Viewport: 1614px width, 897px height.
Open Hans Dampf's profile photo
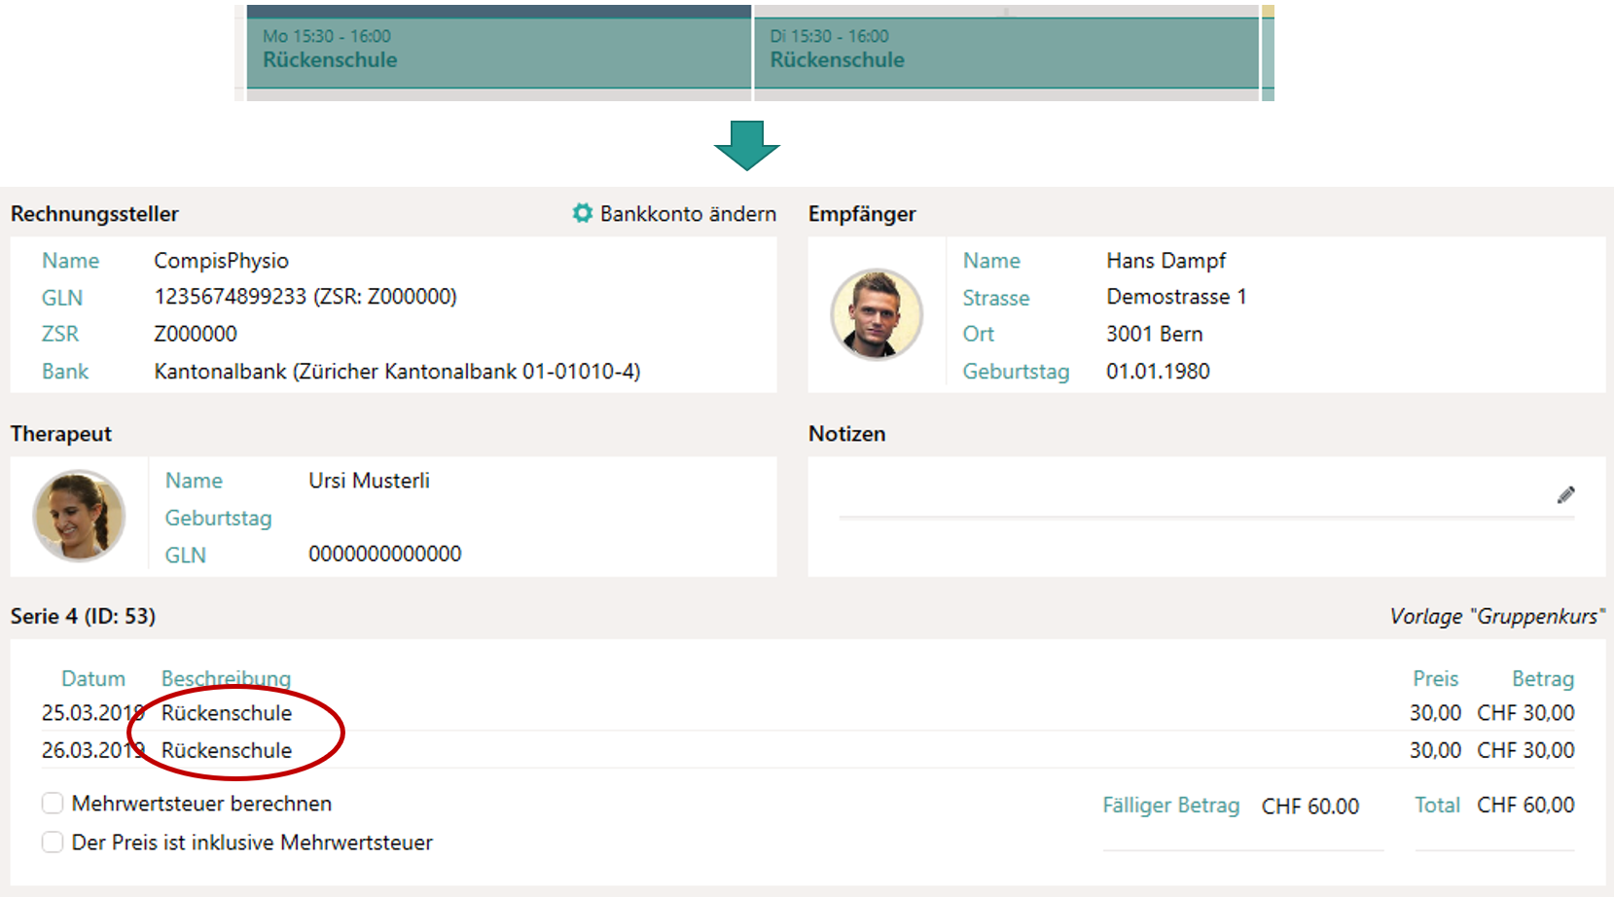coord(877,314)
